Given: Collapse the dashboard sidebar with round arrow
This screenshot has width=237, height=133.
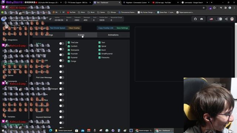Looking at the screenshot, I should coord(30,75).
